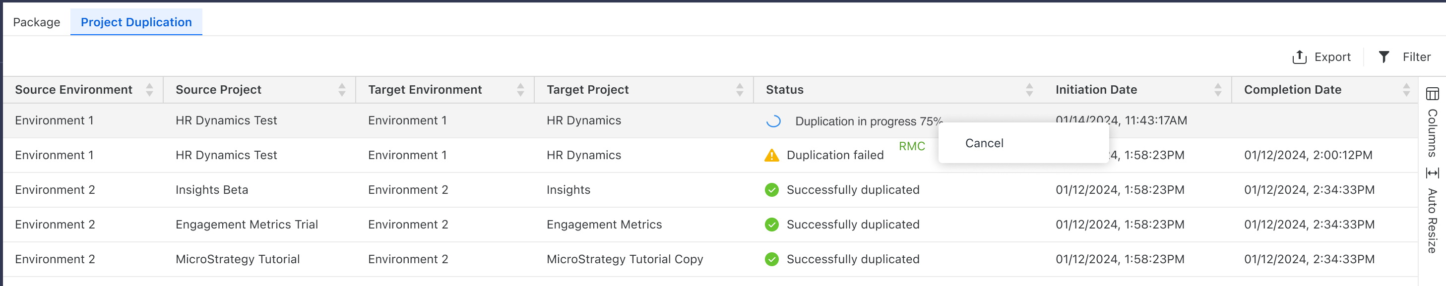Click the Filter funnel icon

[1383, 57]
